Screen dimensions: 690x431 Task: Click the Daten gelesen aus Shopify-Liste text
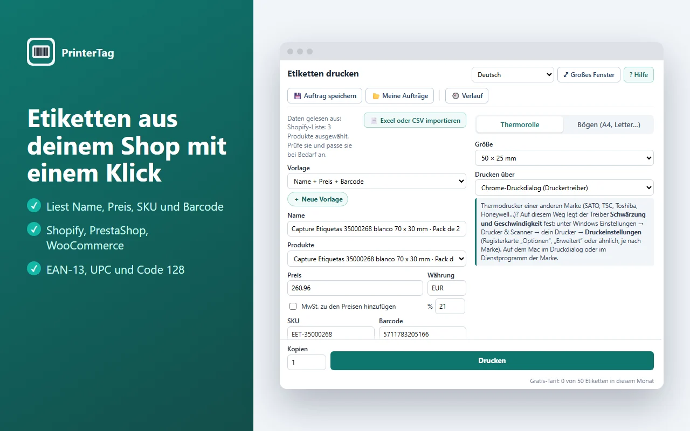tap(320, 136)
